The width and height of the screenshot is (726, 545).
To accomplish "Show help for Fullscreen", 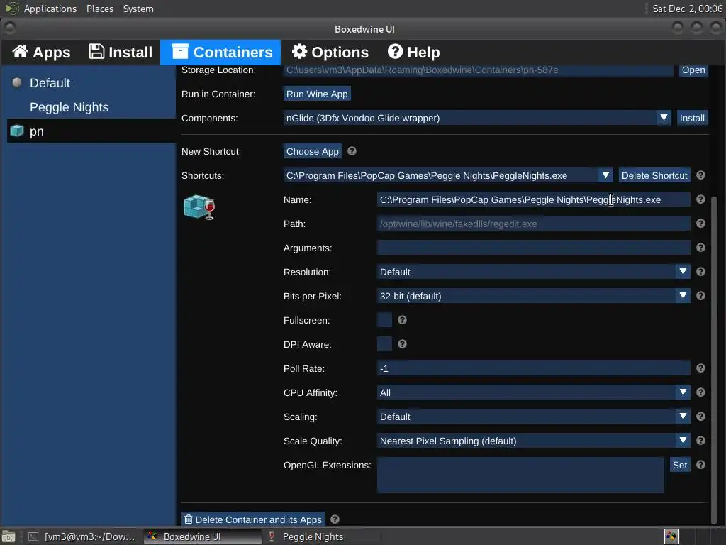I will click(403, 320).
